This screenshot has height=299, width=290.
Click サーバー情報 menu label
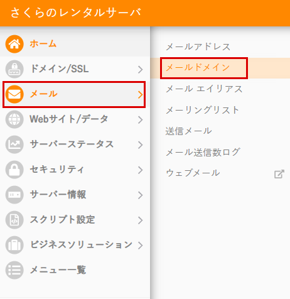[58, 195]
